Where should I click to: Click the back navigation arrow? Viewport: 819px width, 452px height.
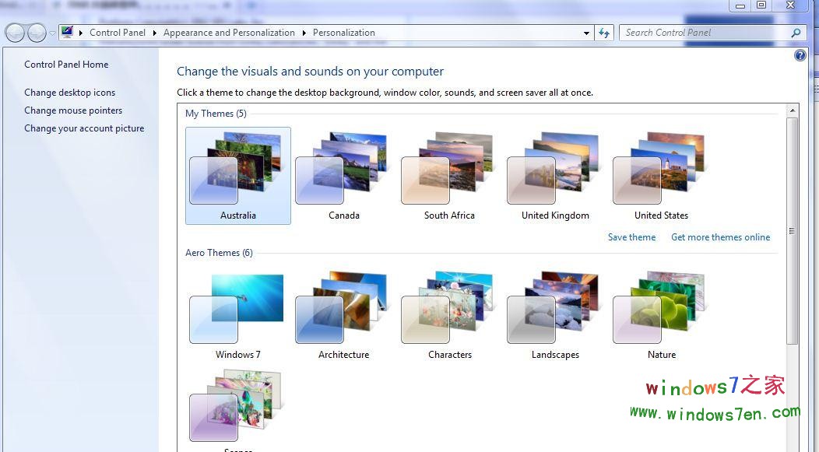coord(14,32)
